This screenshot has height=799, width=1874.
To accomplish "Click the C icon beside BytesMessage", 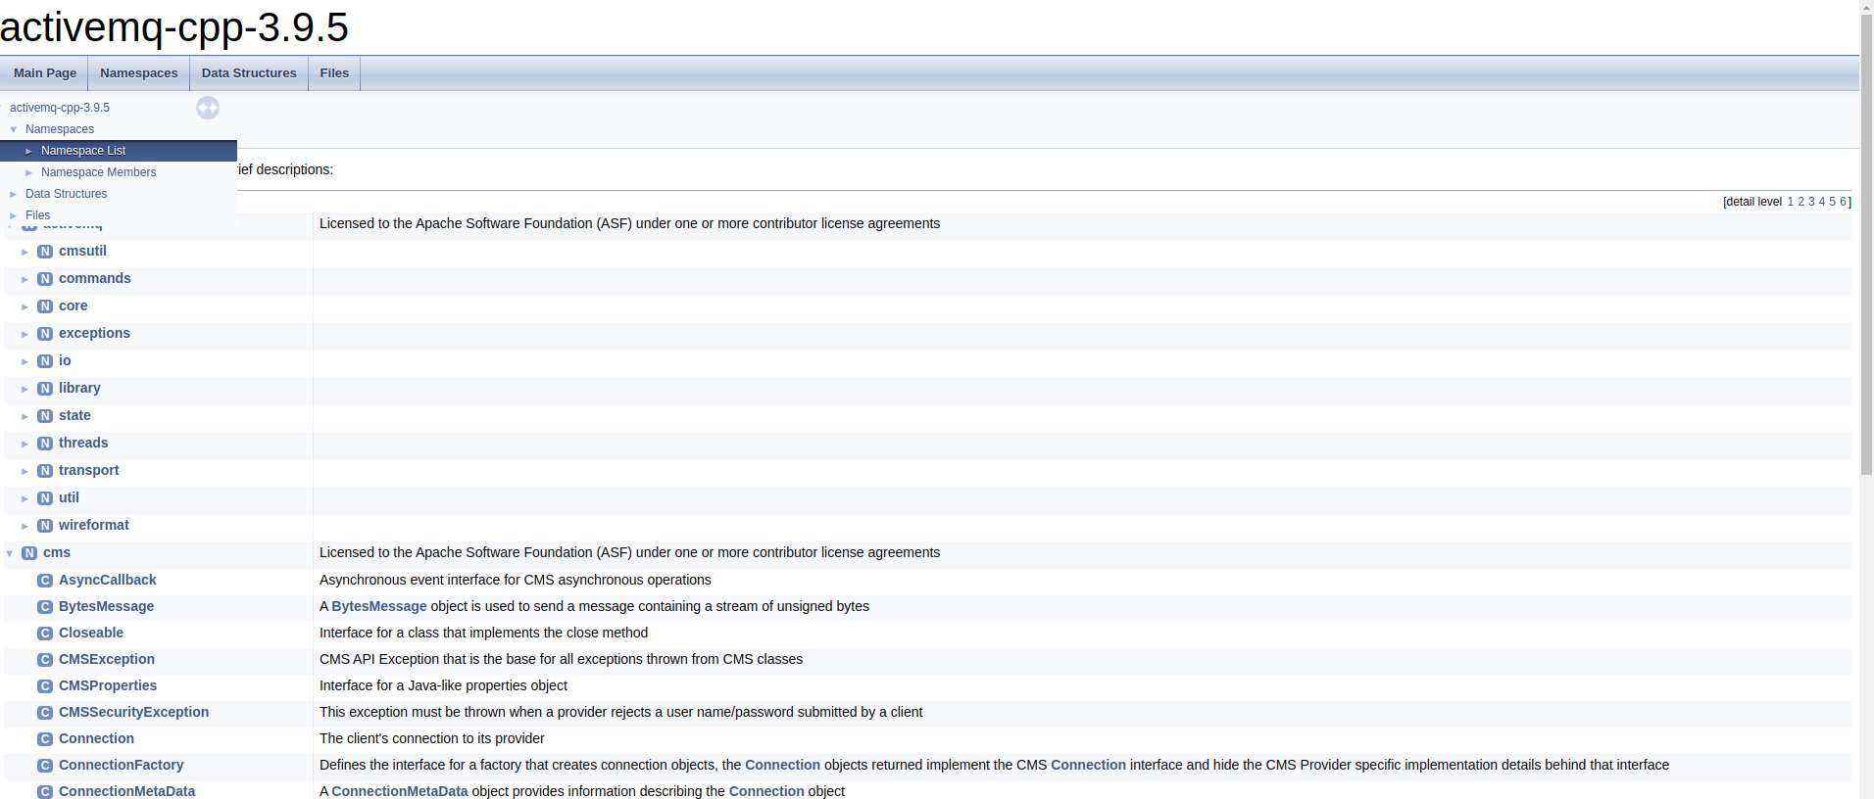I will click(45, 607).
